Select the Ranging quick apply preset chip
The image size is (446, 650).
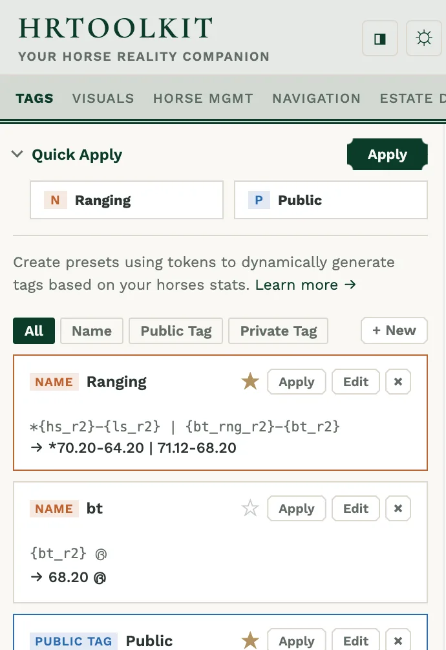point(127,200)
